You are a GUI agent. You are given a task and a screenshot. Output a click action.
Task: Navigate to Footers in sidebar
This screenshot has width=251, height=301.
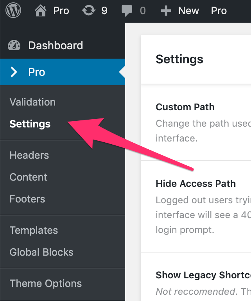coord(27,199)
